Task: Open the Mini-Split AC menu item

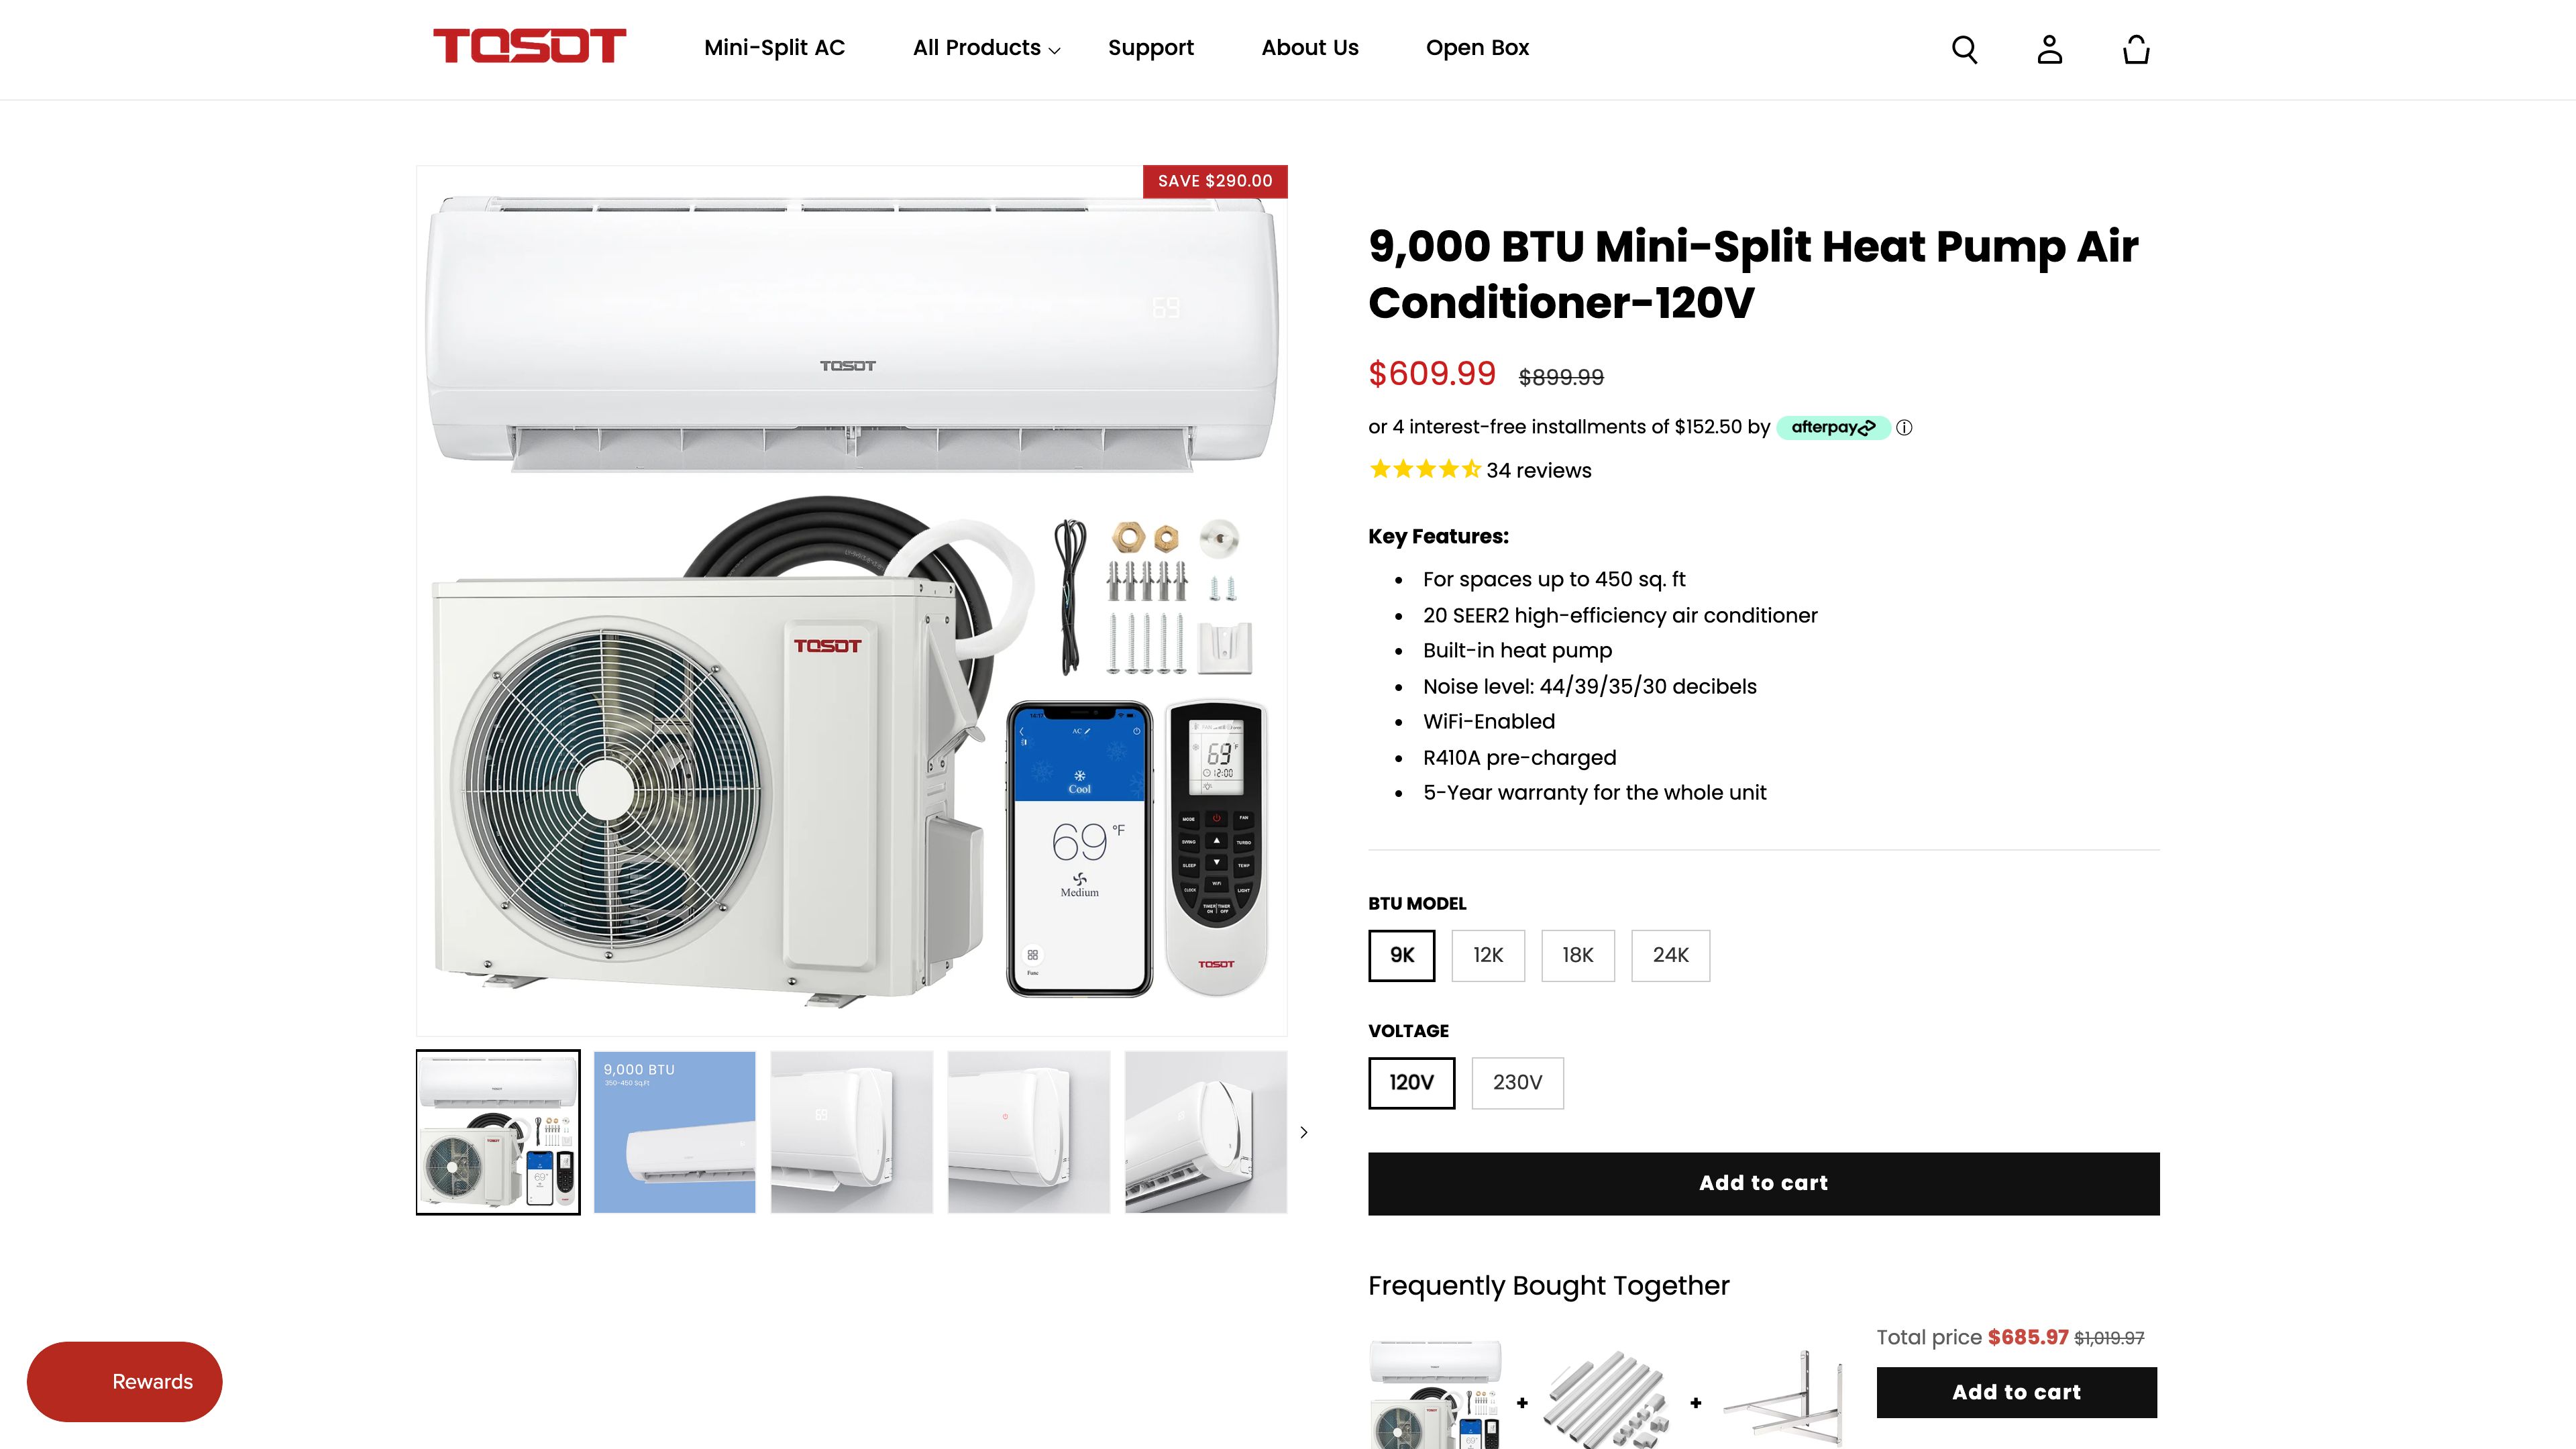Action: (774, 48)
